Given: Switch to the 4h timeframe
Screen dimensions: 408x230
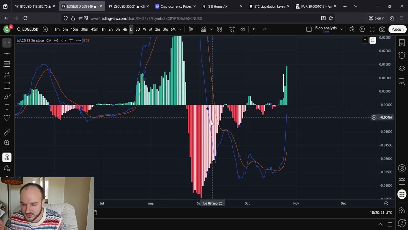Looking at the screenshot, I should click(x=125, y=29).
